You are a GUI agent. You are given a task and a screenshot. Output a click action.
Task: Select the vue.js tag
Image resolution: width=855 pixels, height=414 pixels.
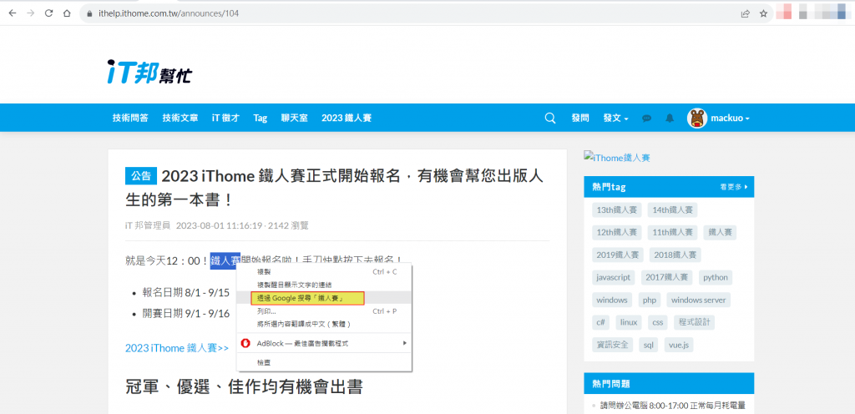pyautogui.click(x=678, y=345)
